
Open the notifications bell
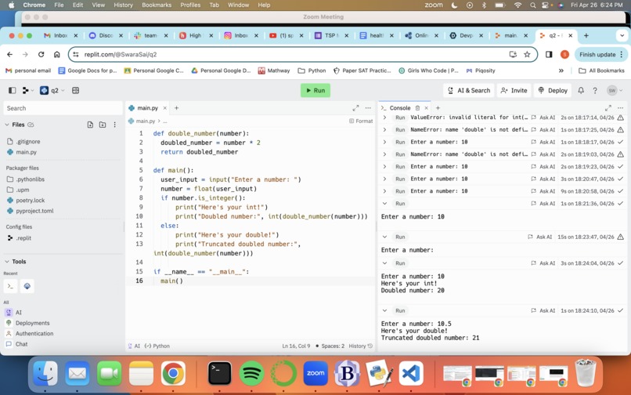[581, 90]
